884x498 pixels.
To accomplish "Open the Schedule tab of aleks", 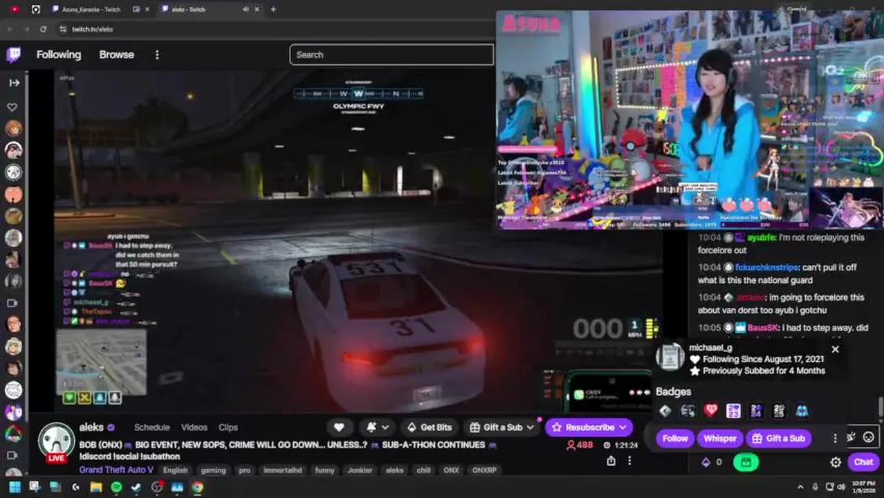I will [151, 427].
